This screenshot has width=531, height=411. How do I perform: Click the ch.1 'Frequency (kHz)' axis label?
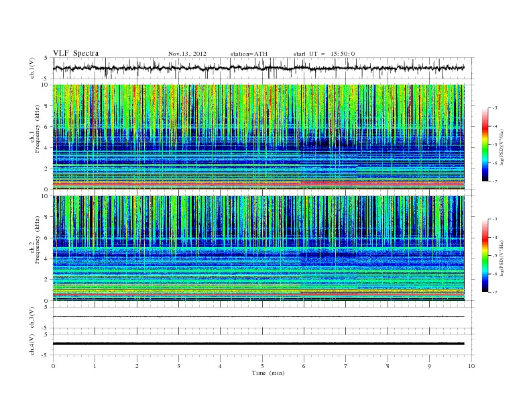[38, 129]
